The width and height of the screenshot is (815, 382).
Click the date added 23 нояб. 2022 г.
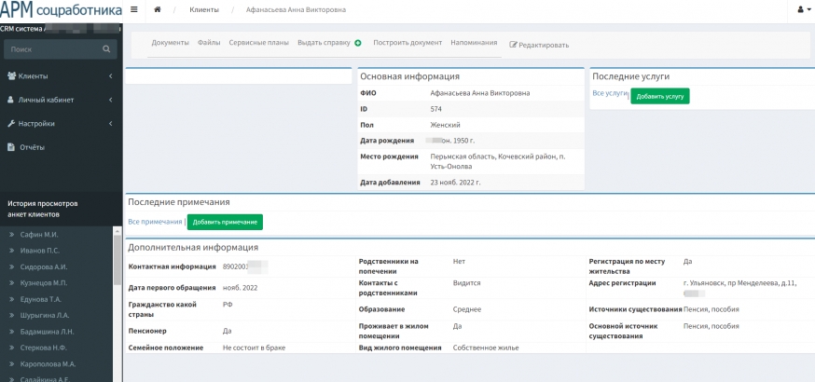[455, 183]
